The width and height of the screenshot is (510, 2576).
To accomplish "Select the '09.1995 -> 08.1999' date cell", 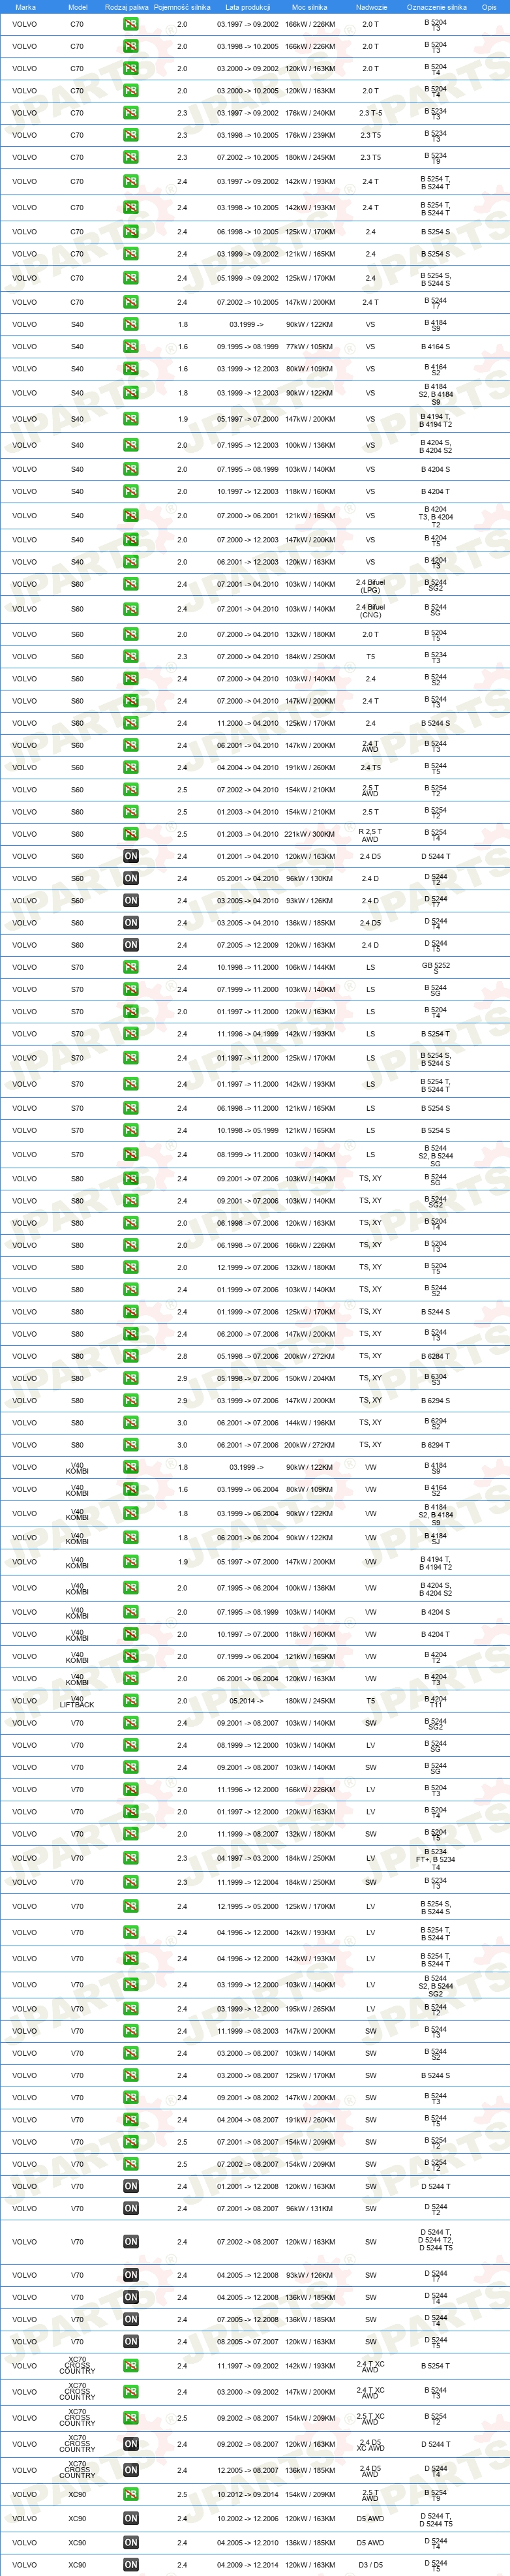I will pyautogui.click(x=247, y=346).
